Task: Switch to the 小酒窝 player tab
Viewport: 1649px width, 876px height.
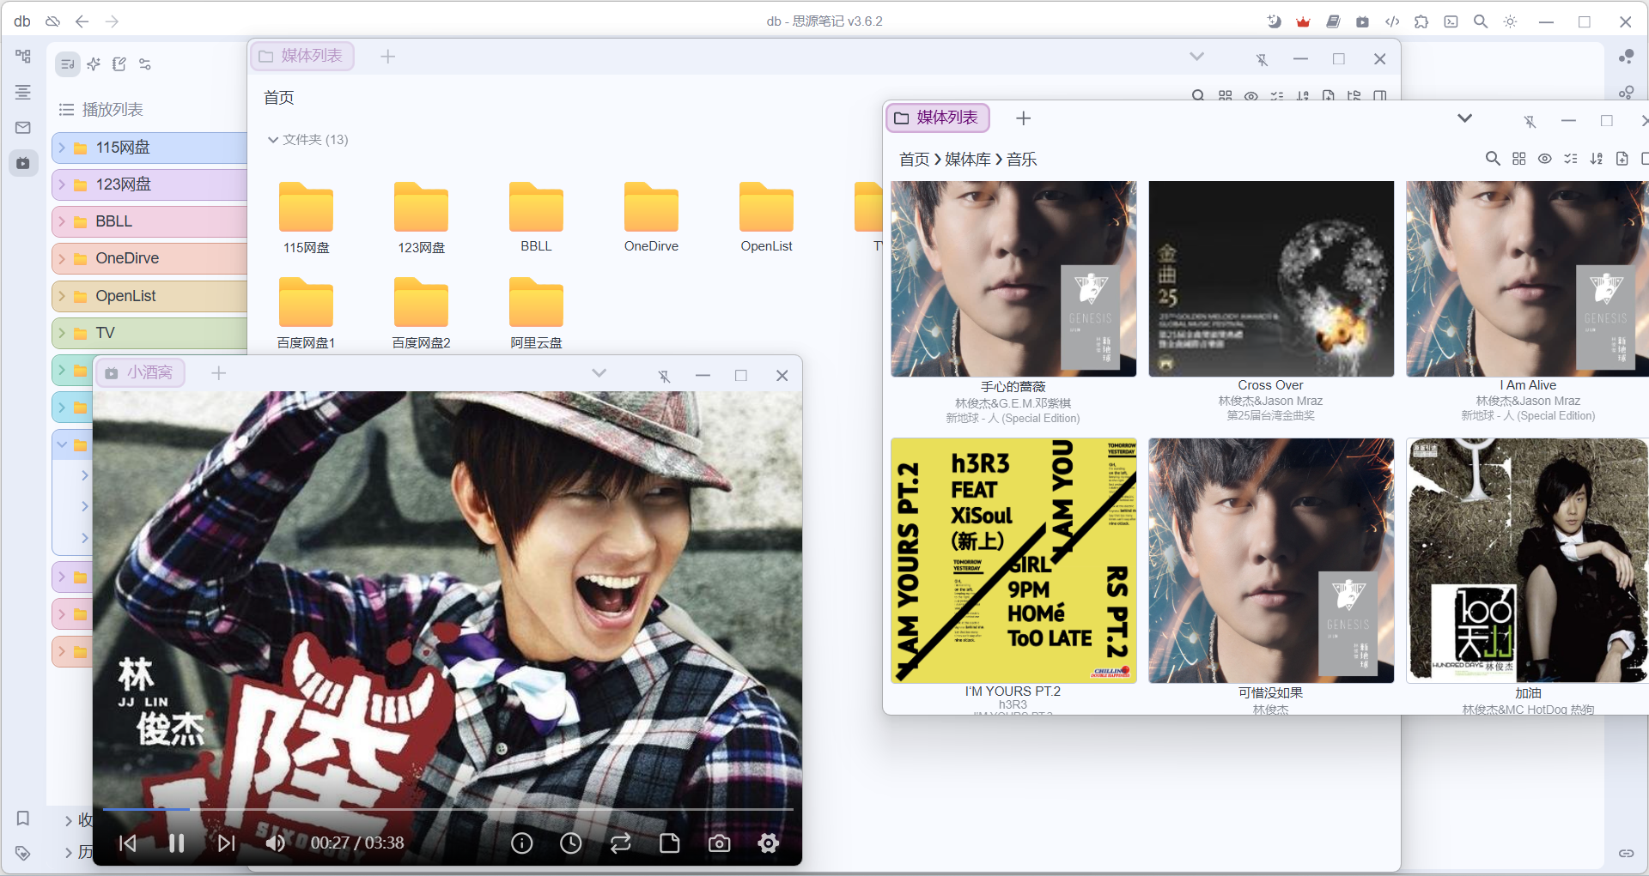Action: point(140,373)
